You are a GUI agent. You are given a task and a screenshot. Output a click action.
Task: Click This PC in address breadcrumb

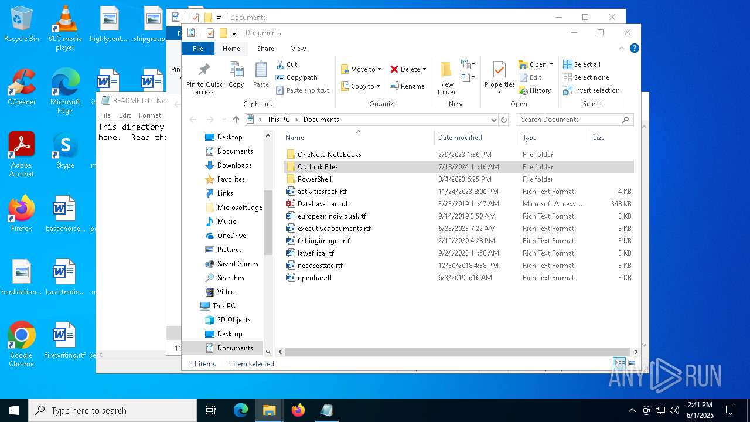(278, 120)
